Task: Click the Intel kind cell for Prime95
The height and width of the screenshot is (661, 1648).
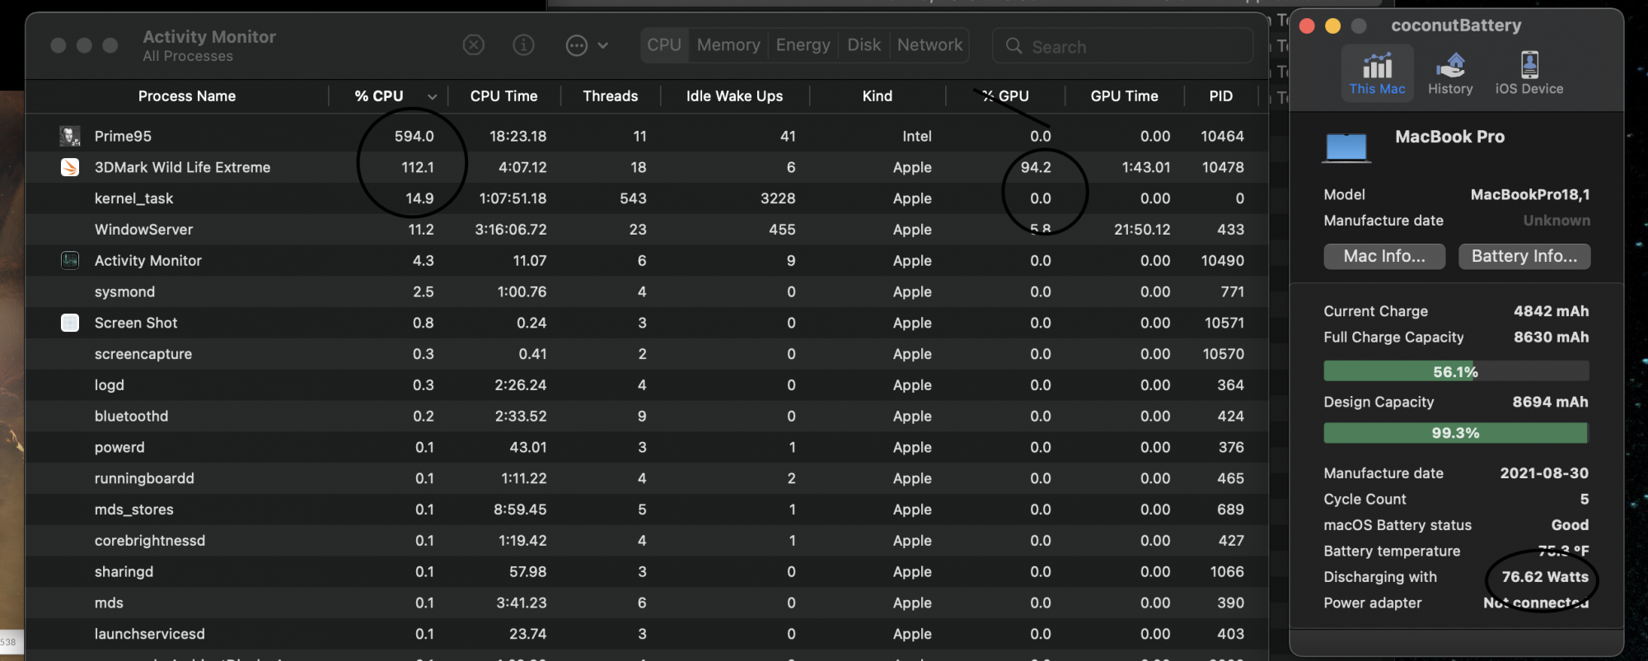Action: [916, 136]
